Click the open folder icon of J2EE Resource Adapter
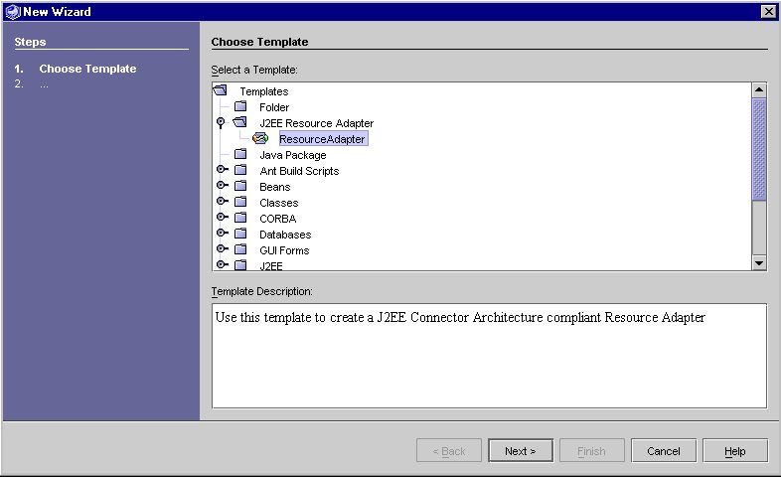781x477 pixels. (x=240, y=122)
